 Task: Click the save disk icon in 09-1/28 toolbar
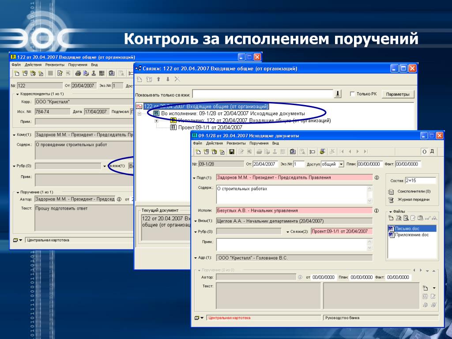point(231,152)
